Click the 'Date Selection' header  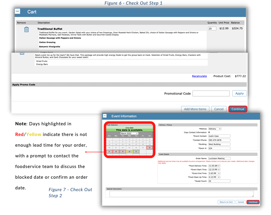pyautogui.click(x=112, y=125)
